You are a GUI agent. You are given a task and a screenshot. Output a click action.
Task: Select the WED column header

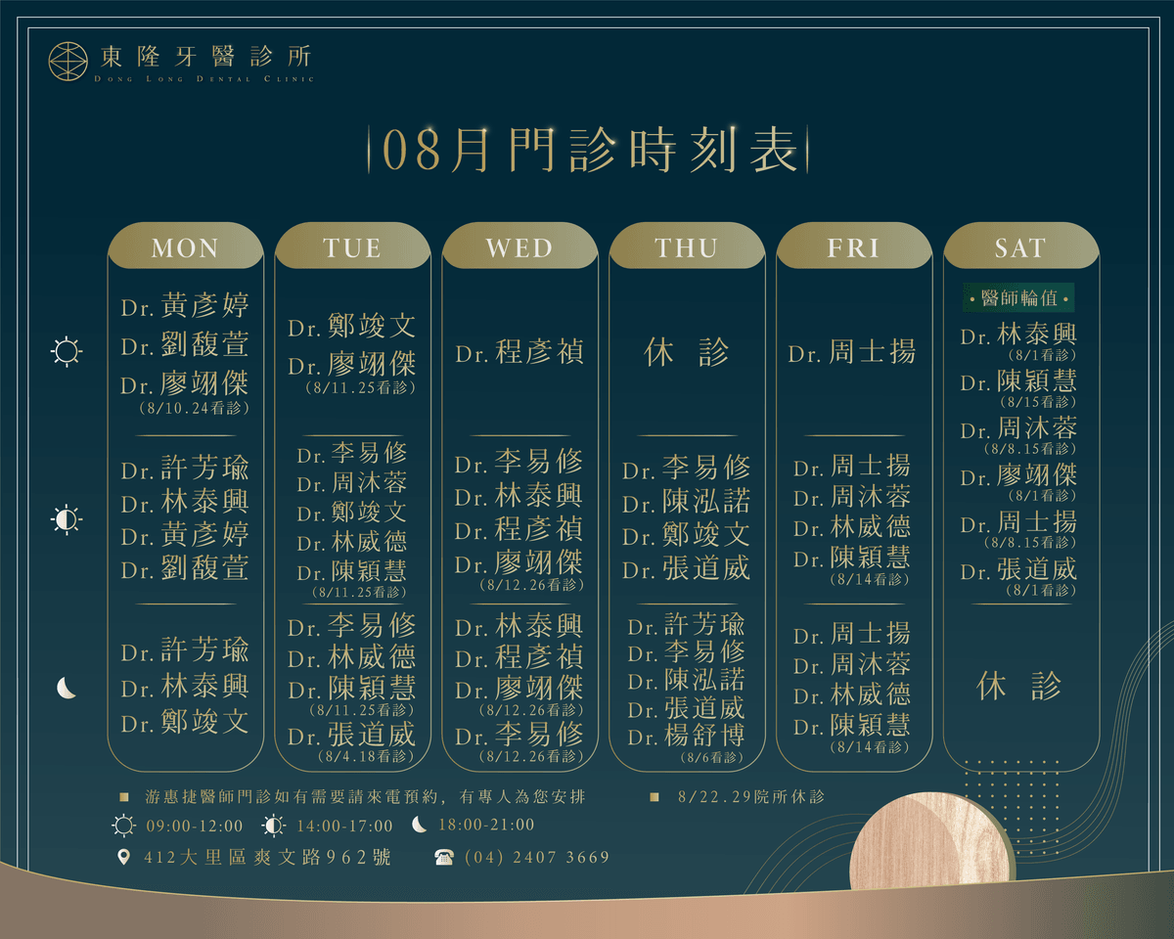click(519, 247)
